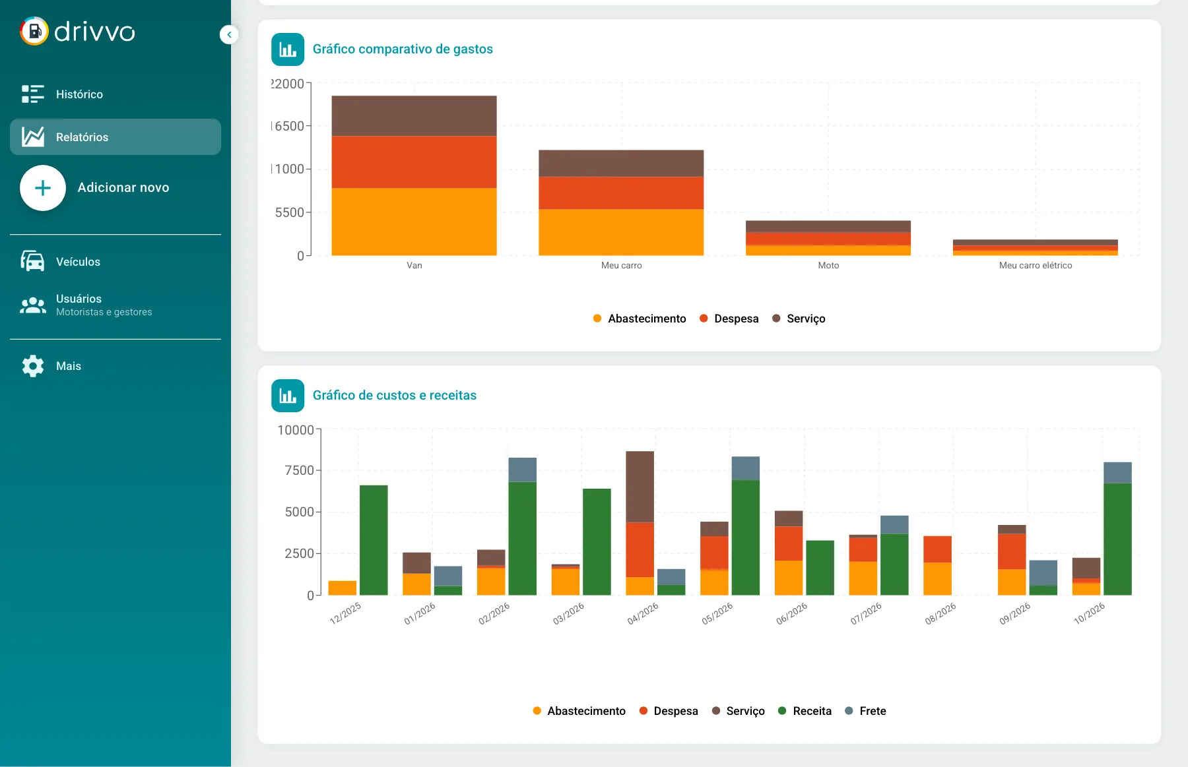Click the Moto axis label

[x=828, y=265]
